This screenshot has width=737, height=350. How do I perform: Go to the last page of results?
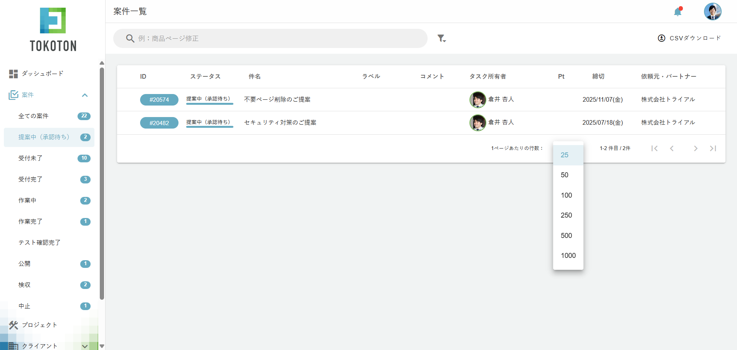[x=713, y=149]
